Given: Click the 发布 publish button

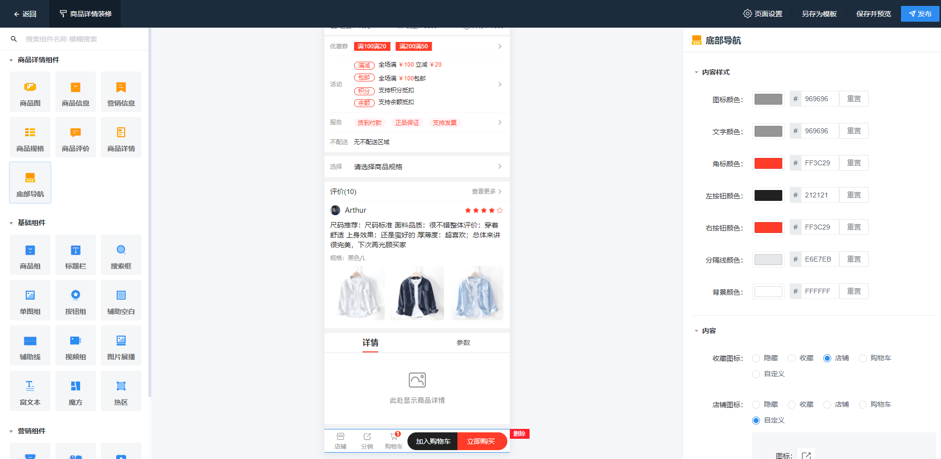Looking at the screenshot, I should coord(920,14).
